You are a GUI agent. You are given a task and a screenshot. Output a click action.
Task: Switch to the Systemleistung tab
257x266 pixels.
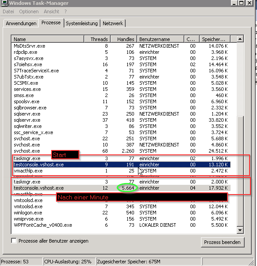pos(82,23)
